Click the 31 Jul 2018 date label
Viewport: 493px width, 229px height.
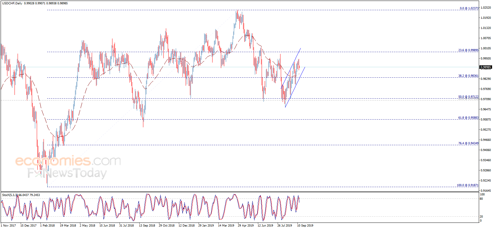click(127, 226)
